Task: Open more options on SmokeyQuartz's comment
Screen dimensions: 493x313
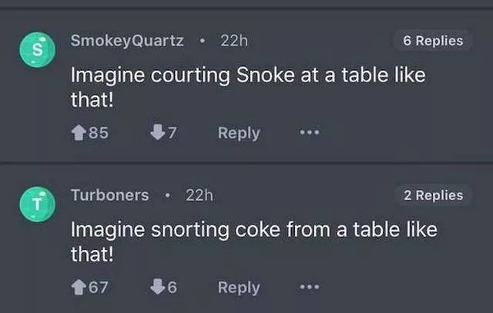Action: click(x=307, y=133)
